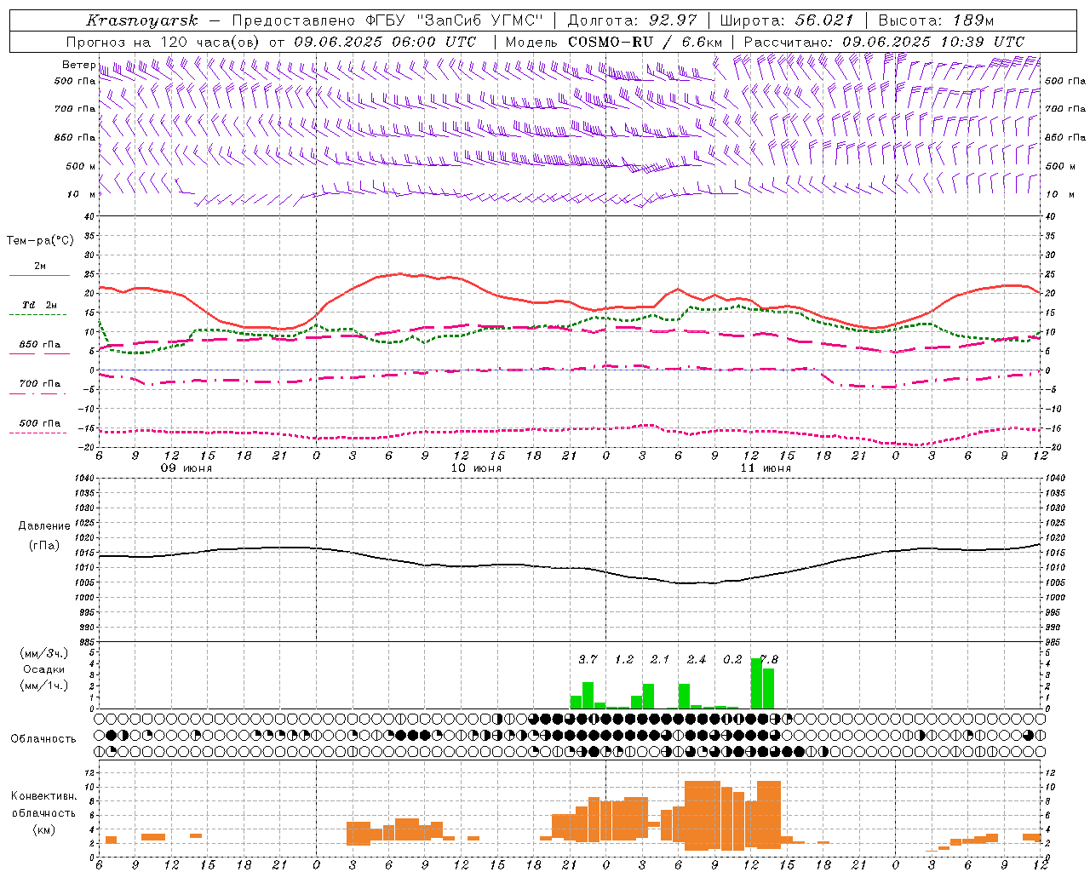The width and height of the screenshot is (1090, 872).
Task: Click the 'Высота: 189м' header value
Action: (x=936, y=20)
